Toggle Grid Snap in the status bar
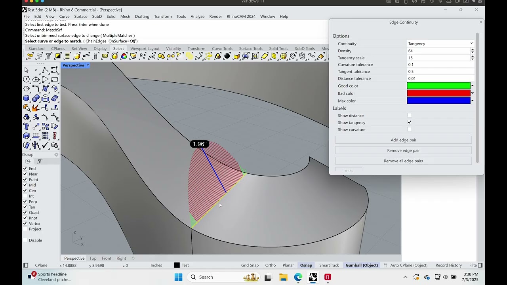 coord(250,265)
